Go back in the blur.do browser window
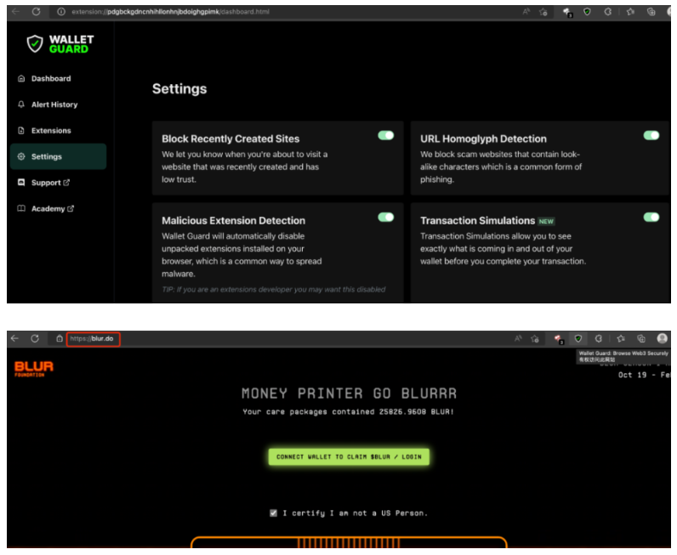This screenshot has width=677, height=555. (x=15, y=339)
